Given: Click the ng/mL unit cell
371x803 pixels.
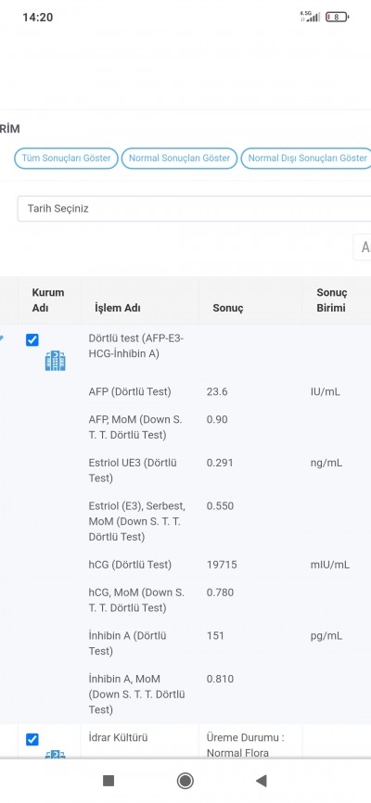Looking at the screenshot, I should 326,463.
